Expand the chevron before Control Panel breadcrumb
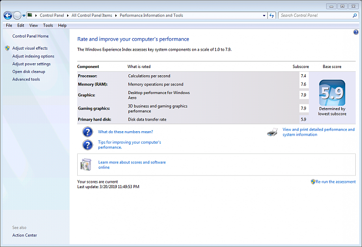This screenshot has width=362, height=247. [36, 15]
